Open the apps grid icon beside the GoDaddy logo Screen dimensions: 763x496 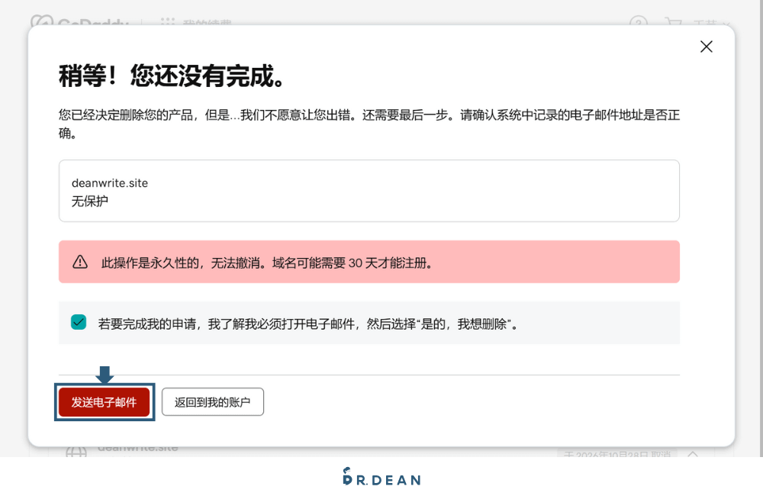(x=167, y=23)
